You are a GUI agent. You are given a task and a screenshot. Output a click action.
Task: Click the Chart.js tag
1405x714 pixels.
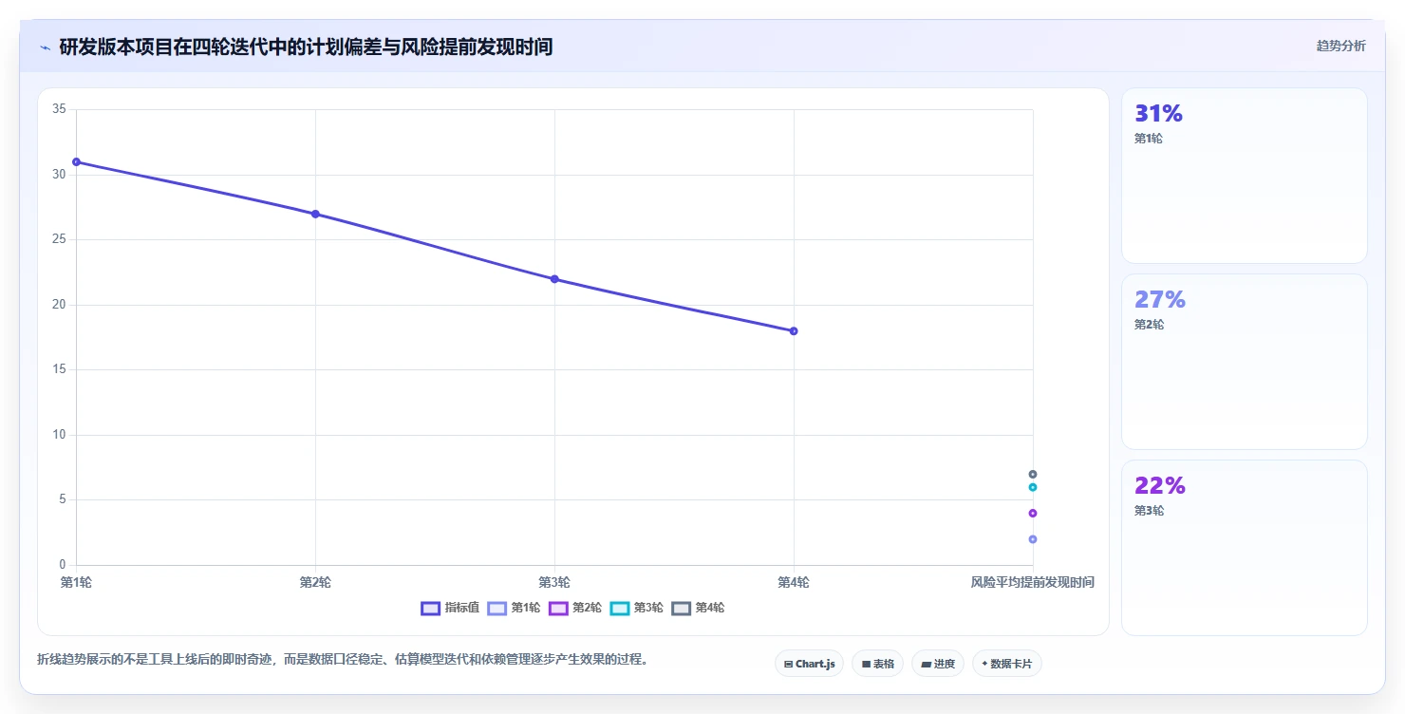coord(809,664)
